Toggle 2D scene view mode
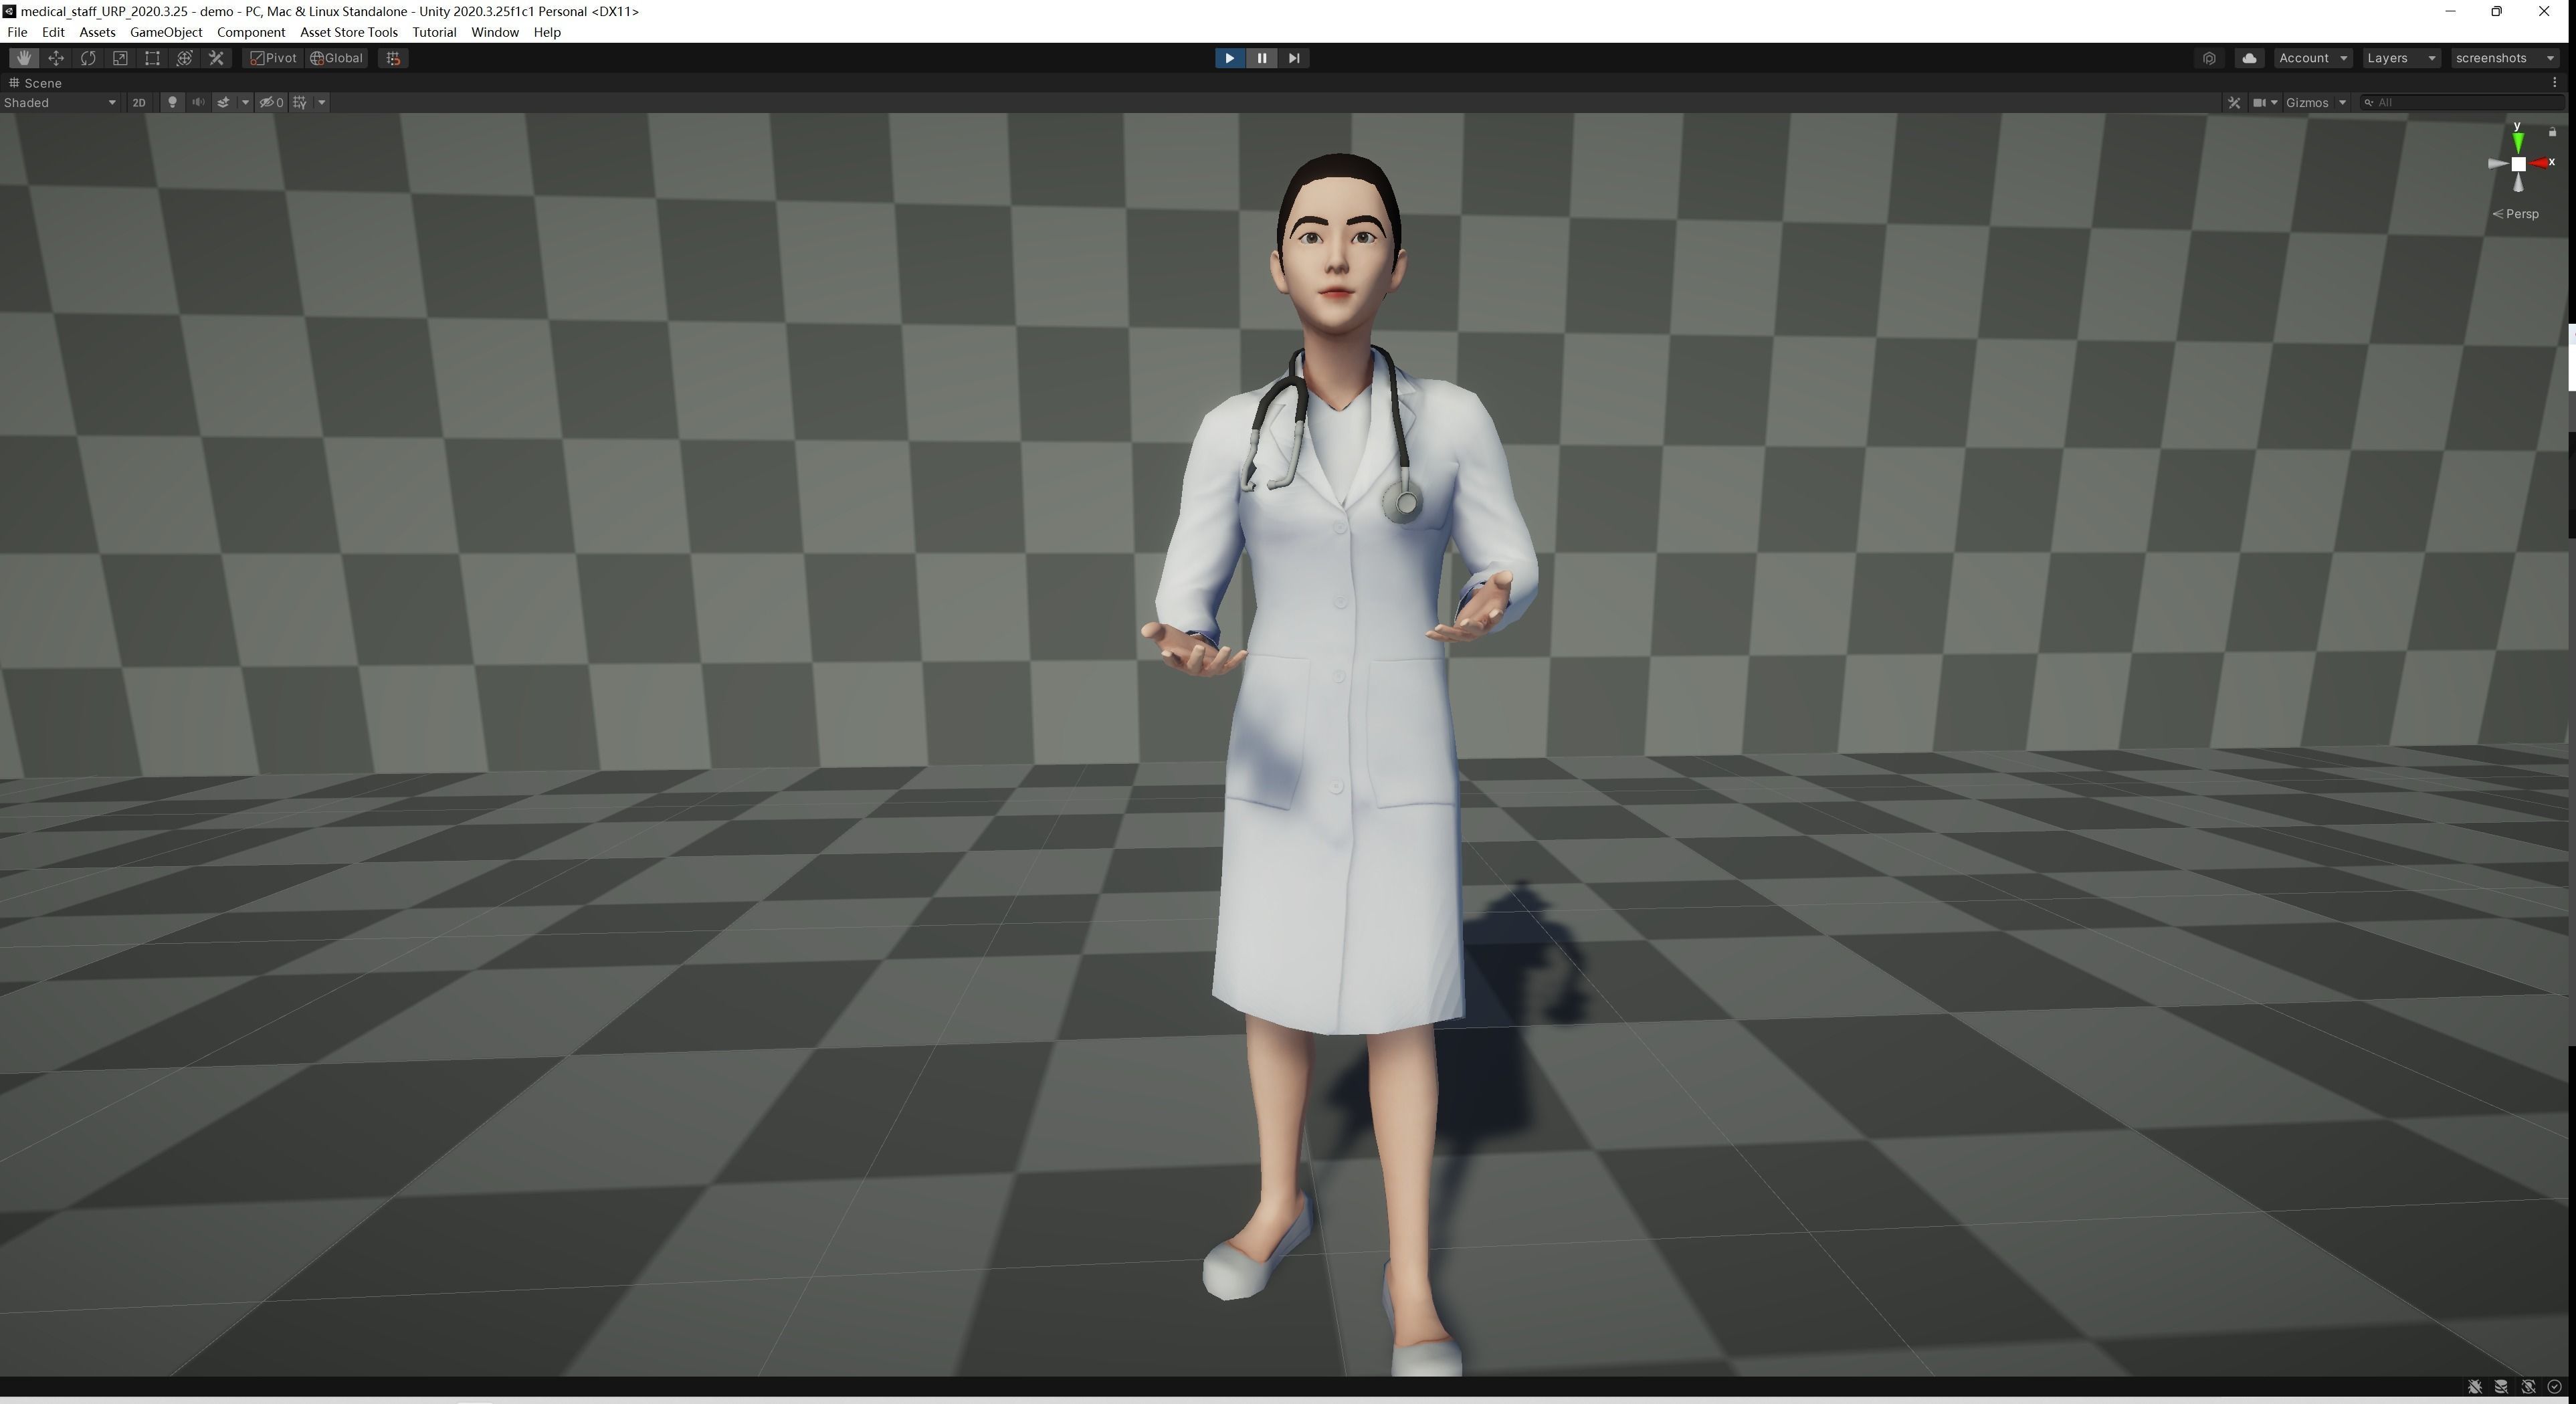This screenshot has width=2576, height=1404. click(x=139, y=102)
